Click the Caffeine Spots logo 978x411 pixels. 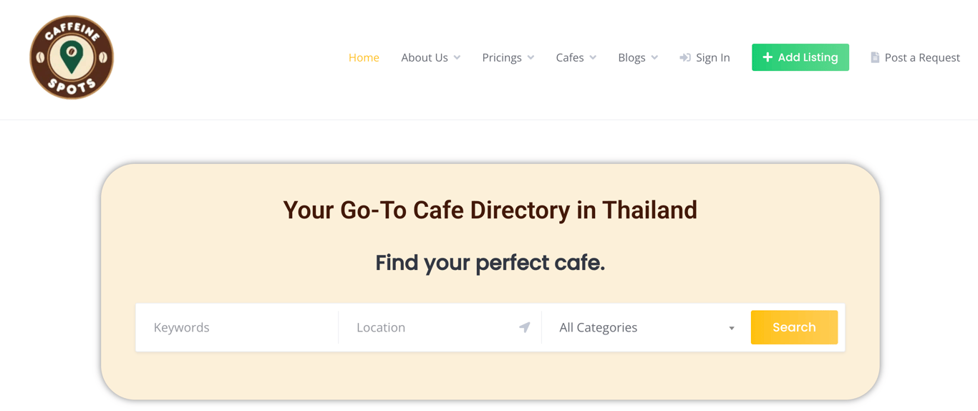(72, 57)
